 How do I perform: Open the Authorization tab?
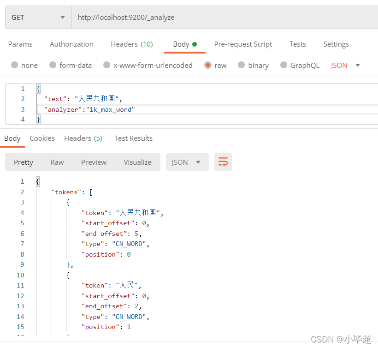coord(71,44)
